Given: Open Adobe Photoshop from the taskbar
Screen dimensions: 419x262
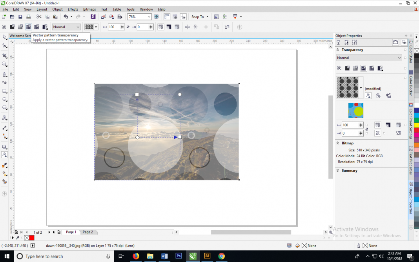Looking at the screenshot, I should [179, 256].
